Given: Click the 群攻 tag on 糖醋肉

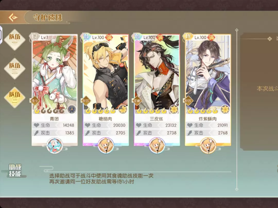Looking at the screenshot, I should click(x=86, y=101).
